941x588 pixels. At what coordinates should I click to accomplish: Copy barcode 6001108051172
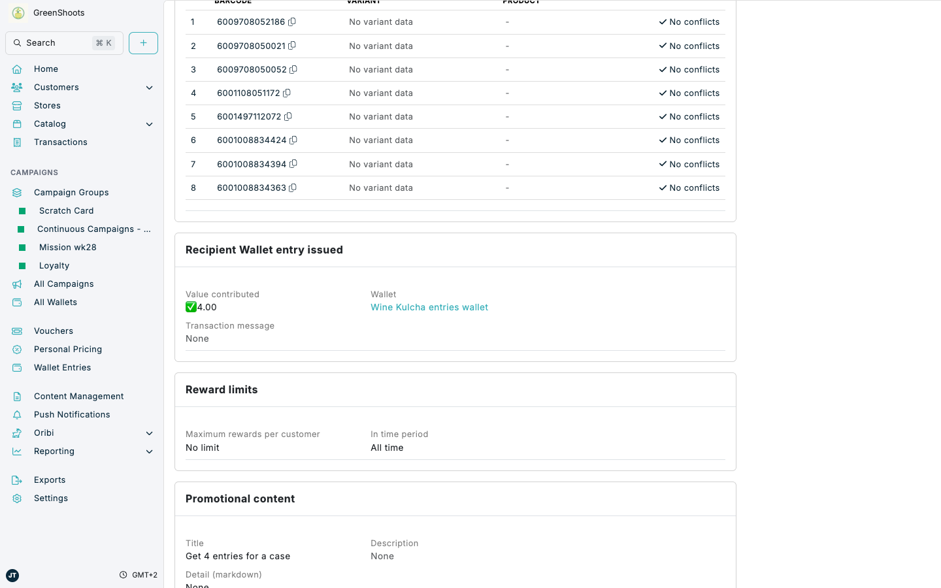point(287,93)
